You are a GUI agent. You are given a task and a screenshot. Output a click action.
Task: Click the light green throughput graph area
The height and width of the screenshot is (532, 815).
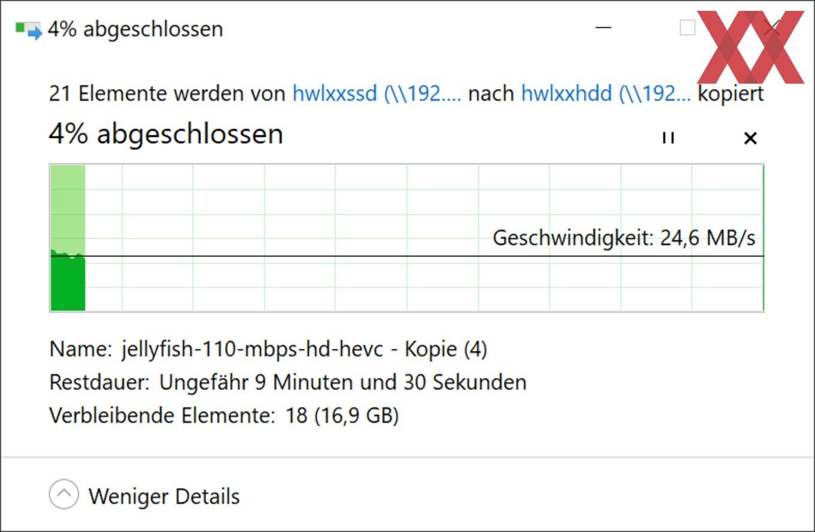(68, 207)
